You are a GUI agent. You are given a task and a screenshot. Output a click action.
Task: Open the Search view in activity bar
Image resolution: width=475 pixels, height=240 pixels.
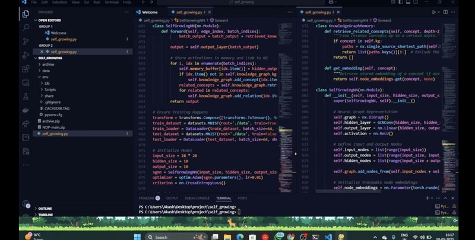tap(26, 27)
